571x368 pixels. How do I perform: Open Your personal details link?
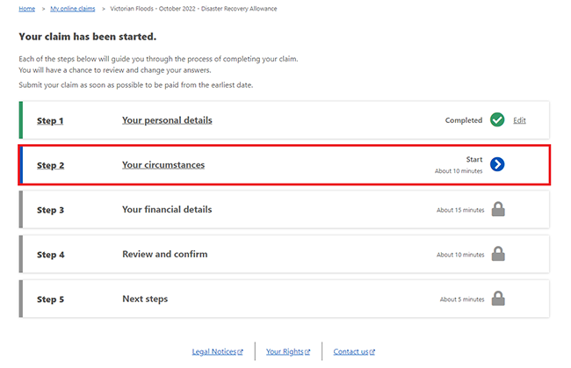[167, 120]
